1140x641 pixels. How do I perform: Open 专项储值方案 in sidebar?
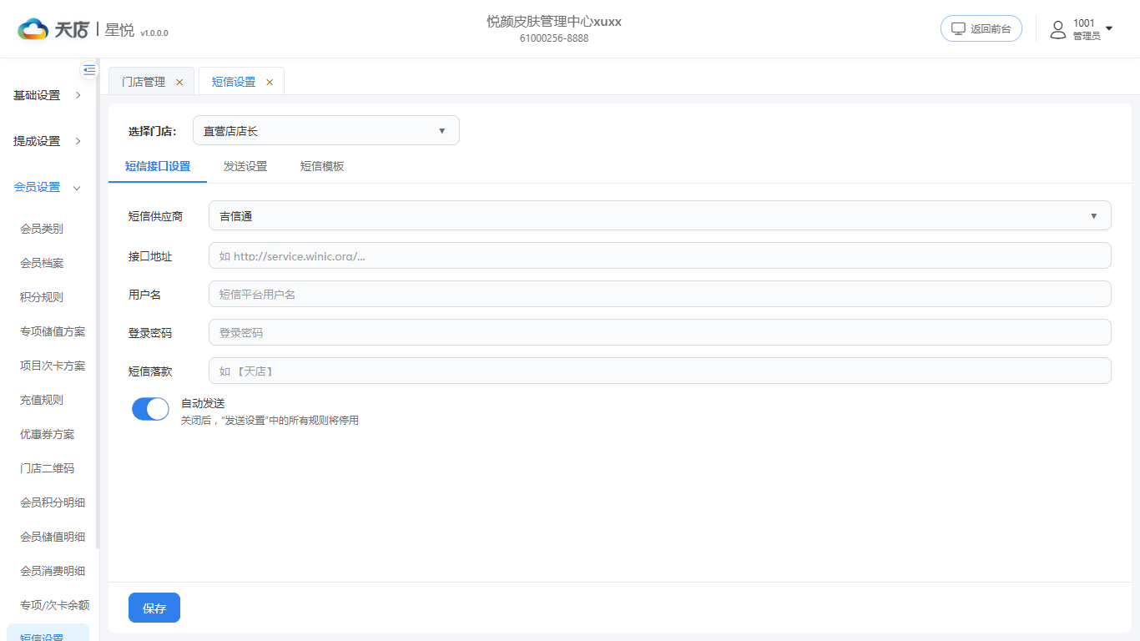tap(53, 331)
